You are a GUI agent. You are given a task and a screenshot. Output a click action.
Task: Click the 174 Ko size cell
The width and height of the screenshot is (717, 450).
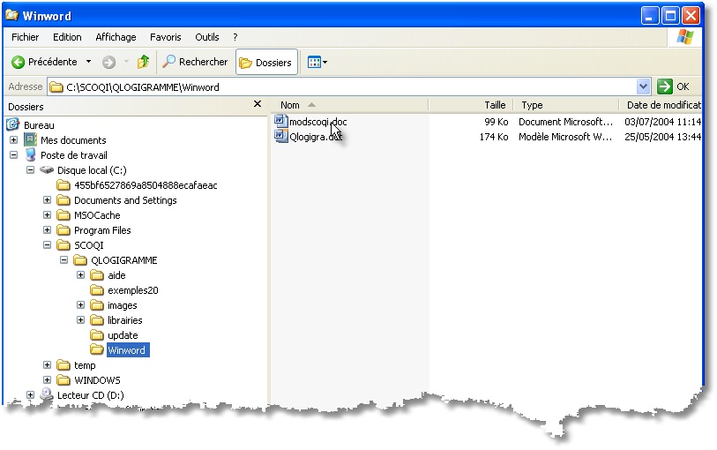point(494,137)
